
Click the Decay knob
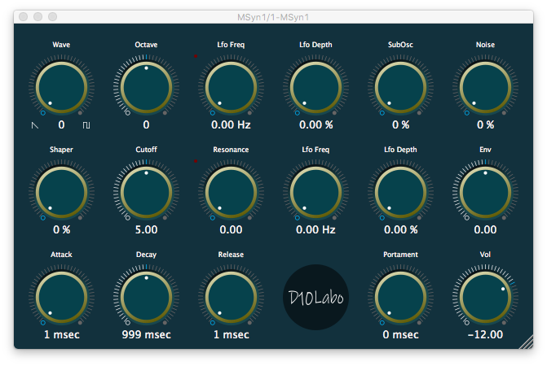pos(146,298)
